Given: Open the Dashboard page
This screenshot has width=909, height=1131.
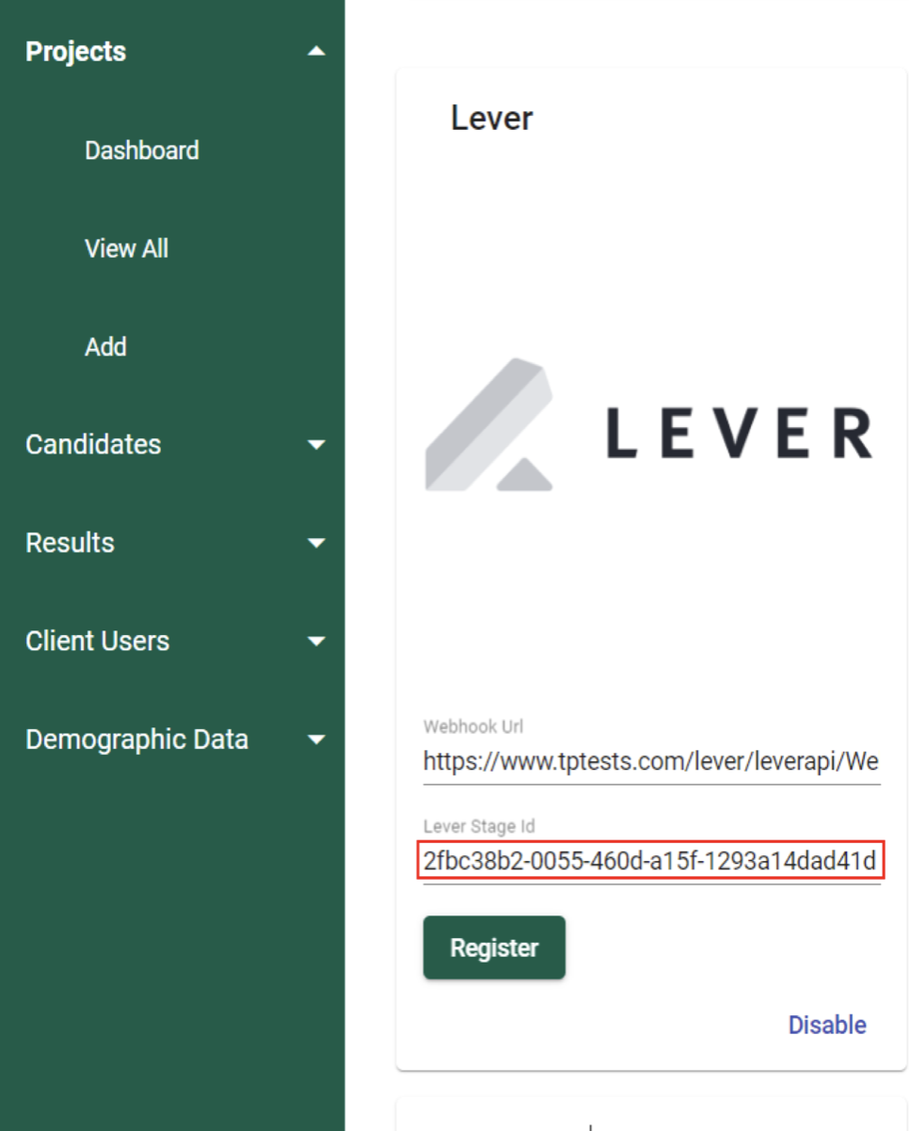Looking at the screenshot, I should (x=142, y=151).
